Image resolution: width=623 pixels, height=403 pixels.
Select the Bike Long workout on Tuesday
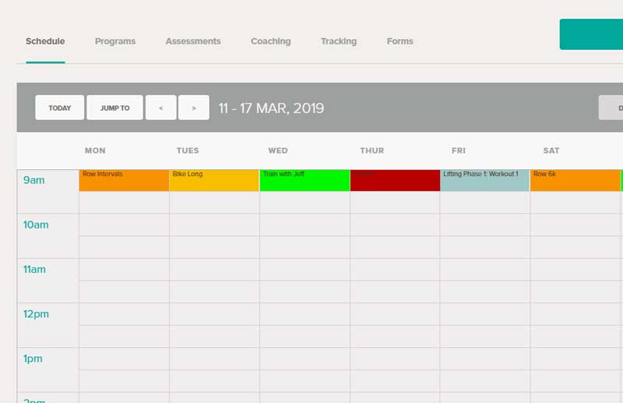click(214, 180)
